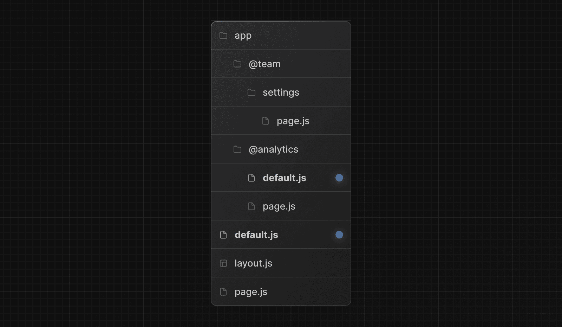Select the app folder label
562x327 pixels.
pos(243,36)
